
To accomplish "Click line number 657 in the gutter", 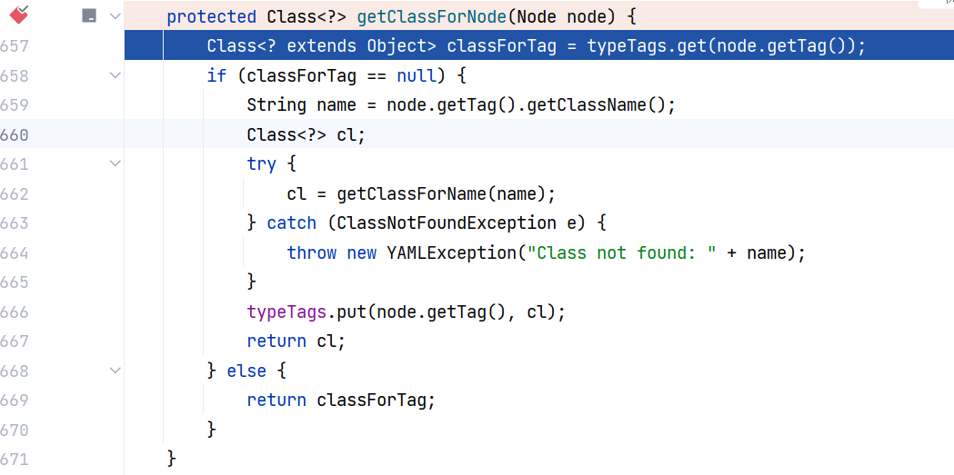I will click(x=15, y=46).
